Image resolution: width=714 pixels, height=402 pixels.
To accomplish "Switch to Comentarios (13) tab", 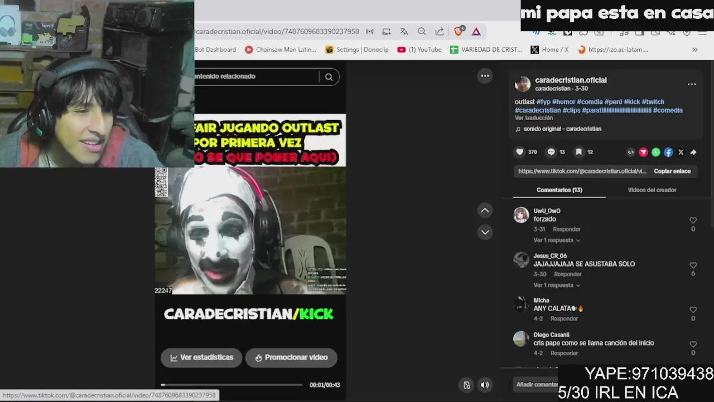I will tap(559, 190).
